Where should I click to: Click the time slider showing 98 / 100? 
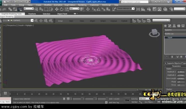click(x=148, y=90)
